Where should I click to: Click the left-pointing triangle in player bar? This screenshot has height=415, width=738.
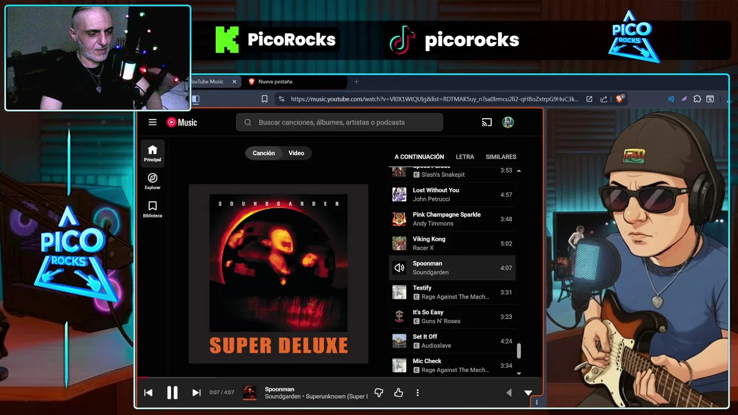point(509,393)
